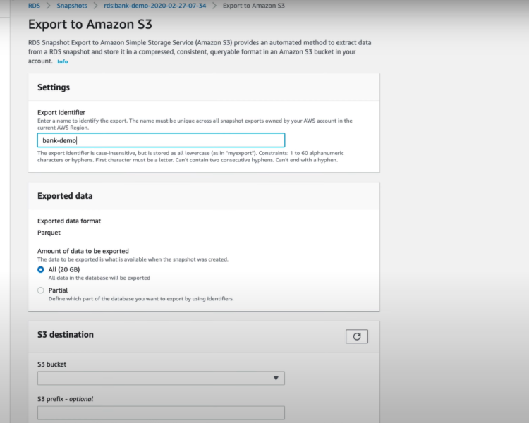
Task: Open the Info link under the description
Action: pos(63,62)
